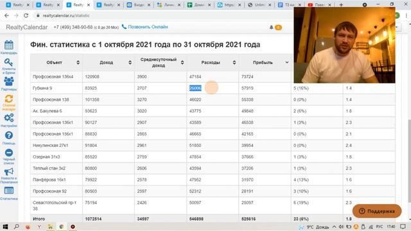This screenshot has width=411, height=231.
Task: Open the red recorder taskbar icon
Action: [73, 227]
